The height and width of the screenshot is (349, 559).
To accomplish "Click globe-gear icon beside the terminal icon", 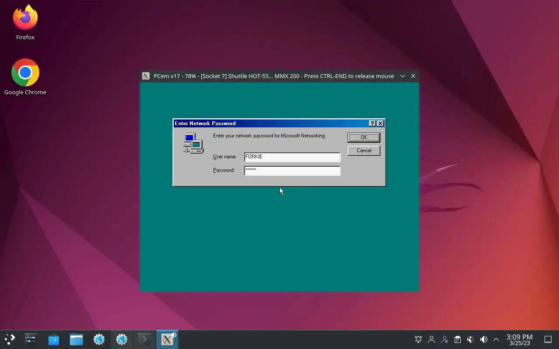I will pos(122,339).
